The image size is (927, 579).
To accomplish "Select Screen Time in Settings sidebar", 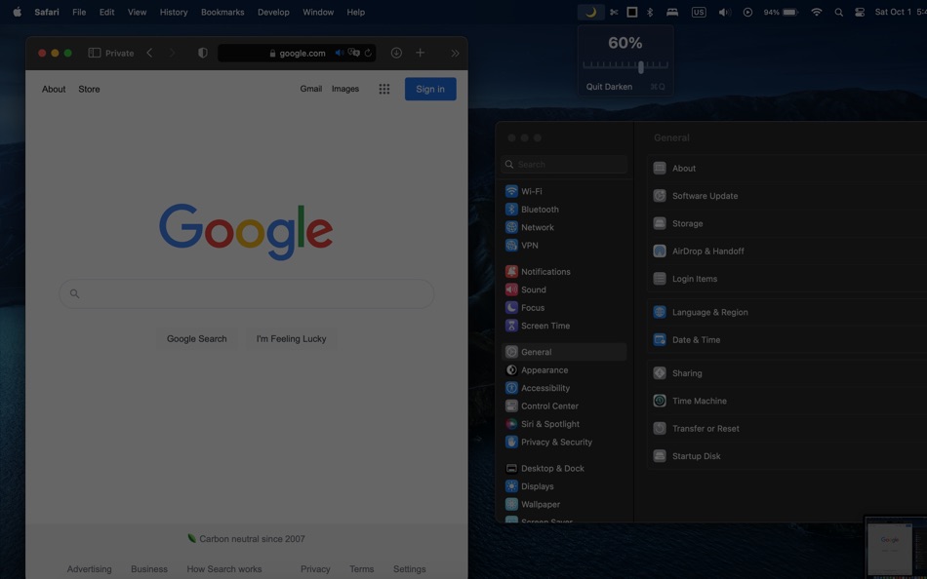I will [564, 326].
